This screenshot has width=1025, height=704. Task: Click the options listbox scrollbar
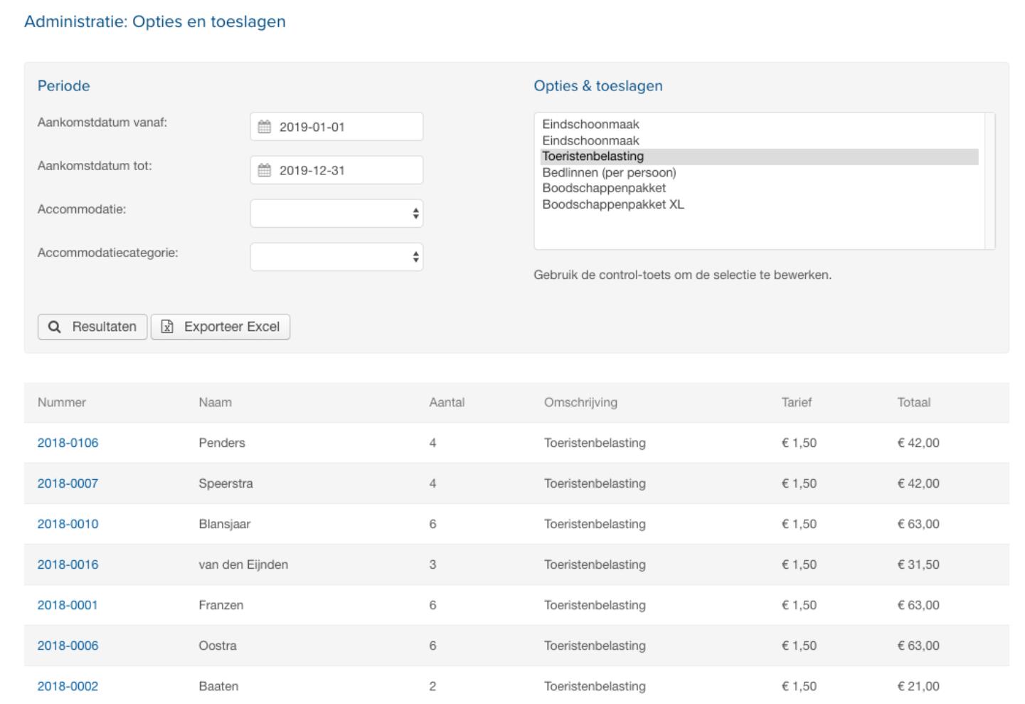tap(989, 181)
